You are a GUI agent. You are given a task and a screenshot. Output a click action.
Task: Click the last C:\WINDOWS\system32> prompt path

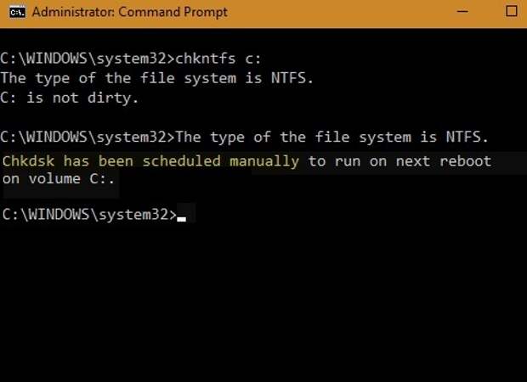(86, 215)
